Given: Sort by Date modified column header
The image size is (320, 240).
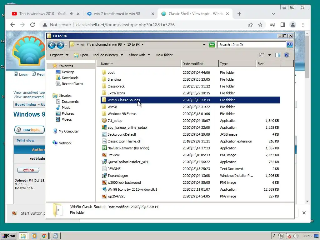Looking at the screenshot, I should [200, 64].
